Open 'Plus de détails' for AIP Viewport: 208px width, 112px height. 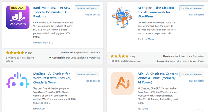click(197, 81)
